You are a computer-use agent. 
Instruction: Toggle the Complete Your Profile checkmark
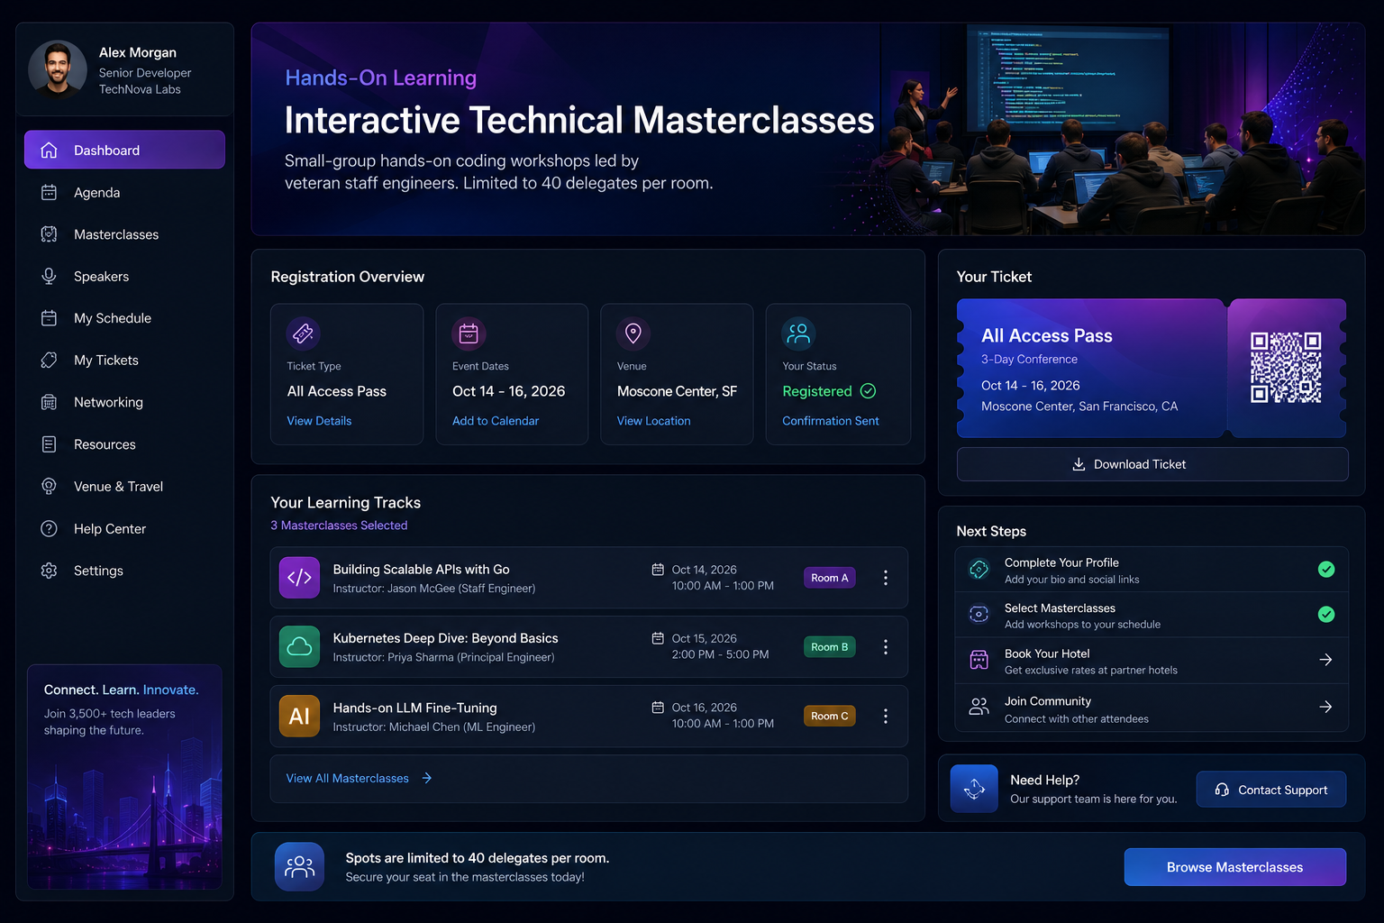[x=1326, y=569]
